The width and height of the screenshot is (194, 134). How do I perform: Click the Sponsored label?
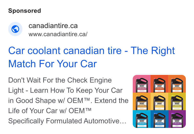[25, 11]
